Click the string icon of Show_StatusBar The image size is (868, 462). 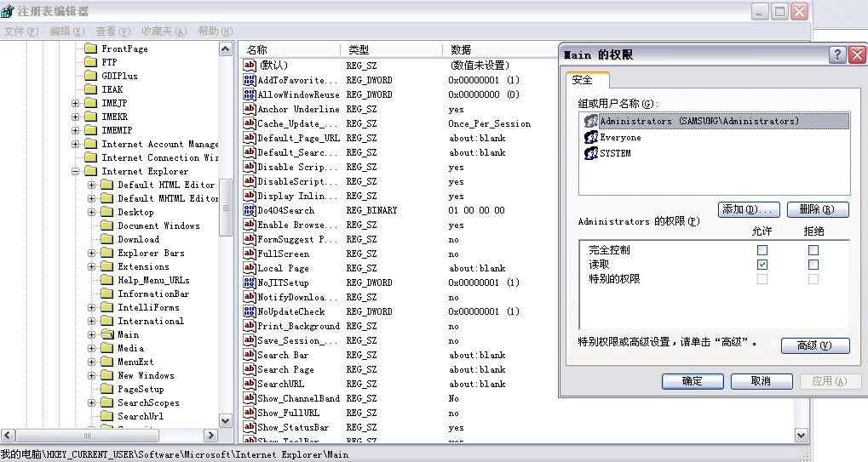pos(250,427)
